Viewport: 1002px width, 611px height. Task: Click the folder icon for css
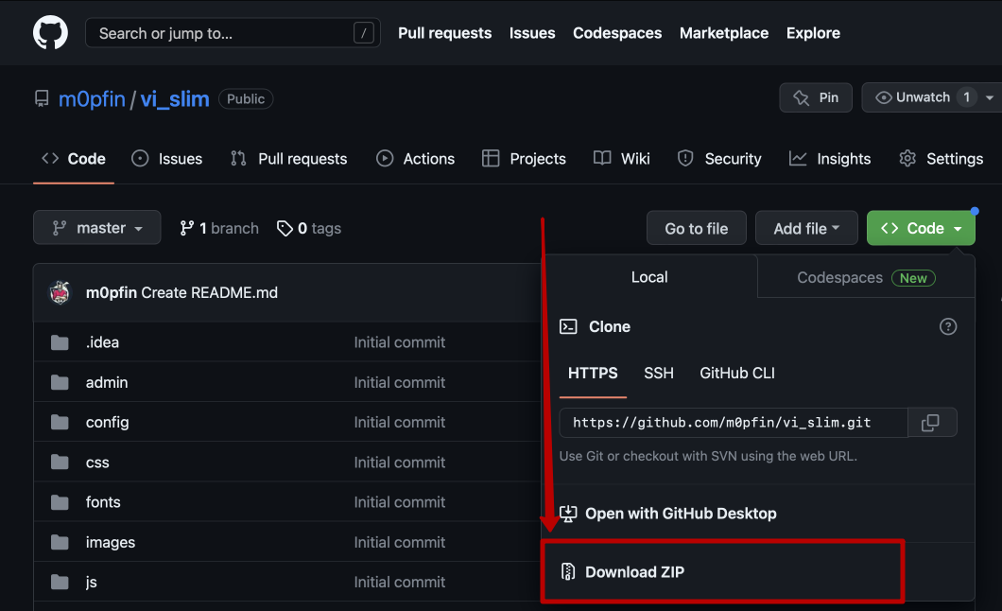tap(60, 463)
